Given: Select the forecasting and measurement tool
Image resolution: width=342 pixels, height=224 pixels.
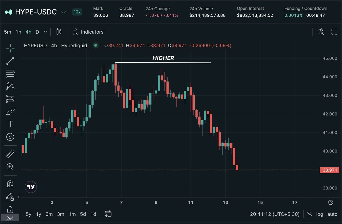Looking at the screenshot, I should click(10, 99).
